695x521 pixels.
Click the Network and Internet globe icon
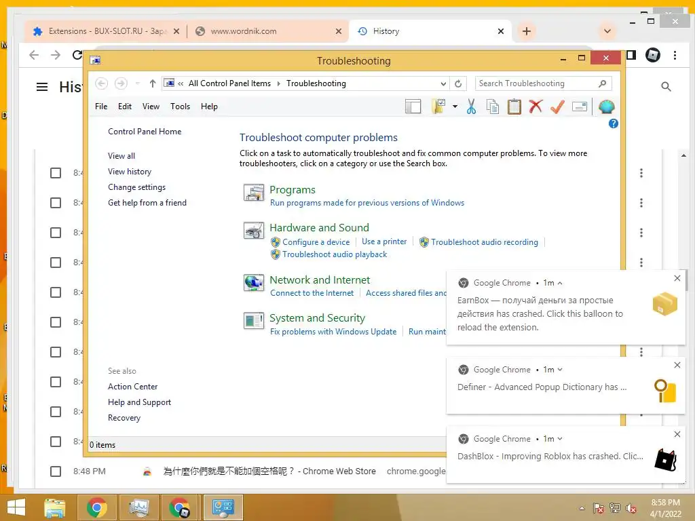pyautogui.click(x=254, y=283)
